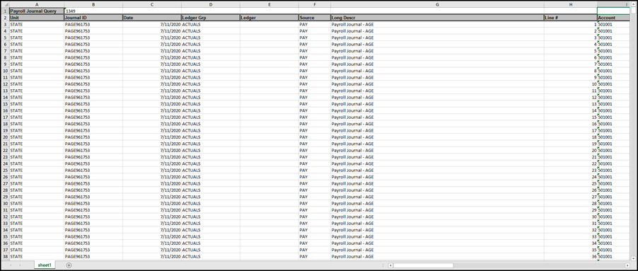The width and height of the screenshot is (638, 271).
Task: Select column C header
Action: click(152, 4)
